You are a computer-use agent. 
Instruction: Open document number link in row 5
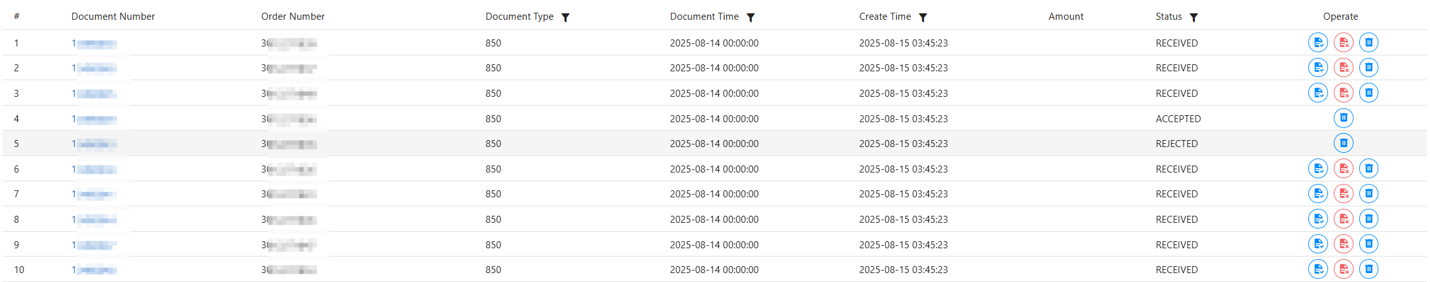94,144
